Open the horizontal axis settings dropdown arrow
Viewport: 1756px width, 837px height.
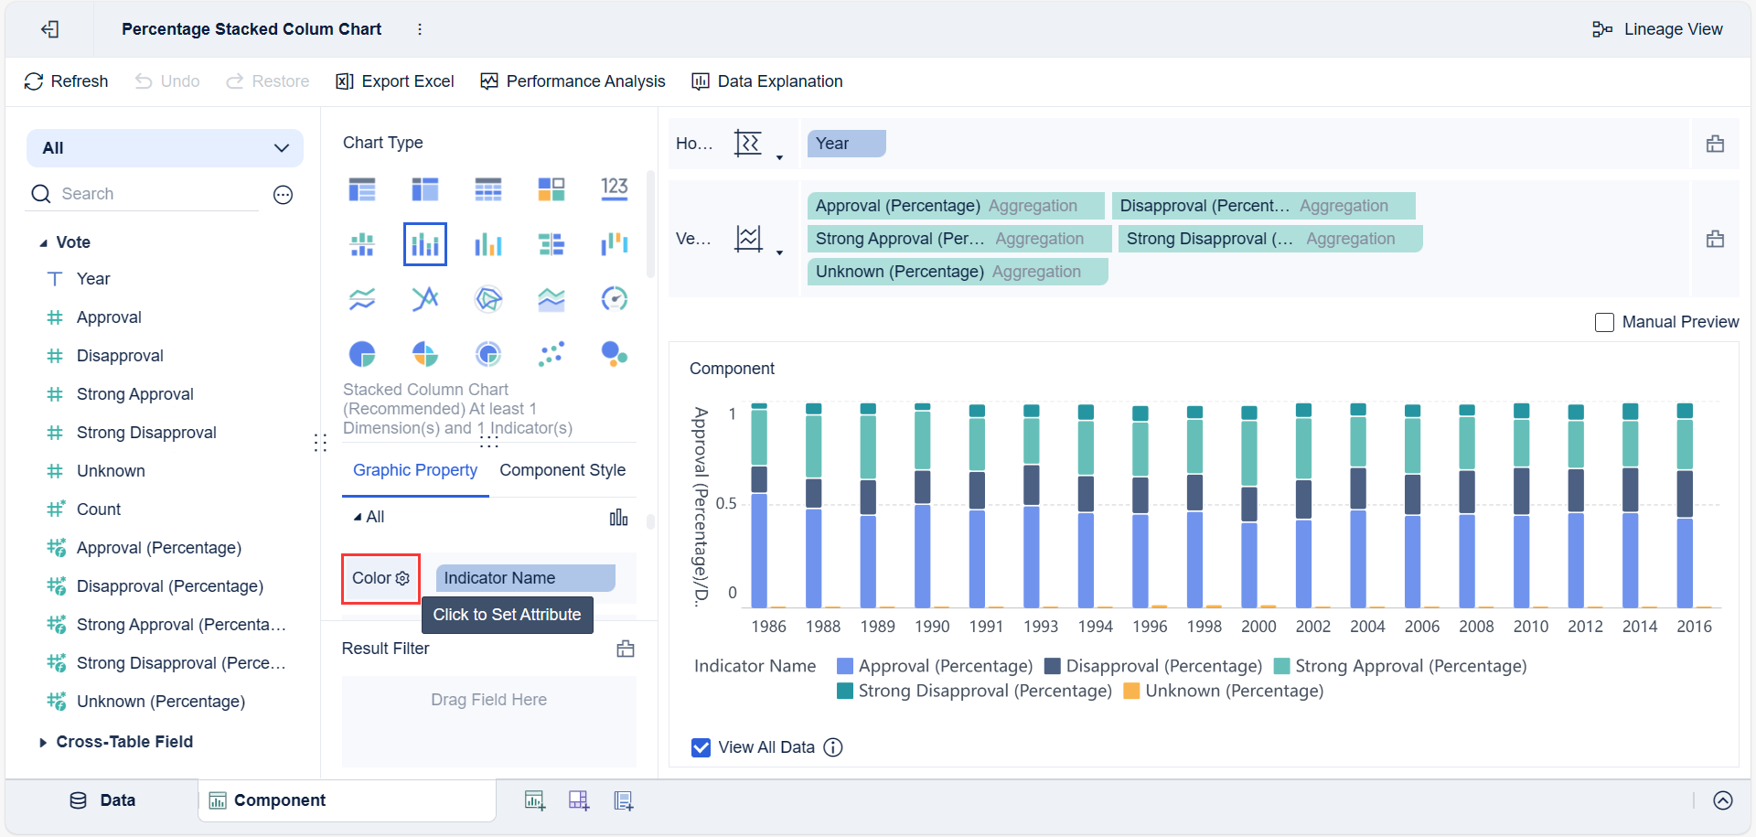point(779,157)
